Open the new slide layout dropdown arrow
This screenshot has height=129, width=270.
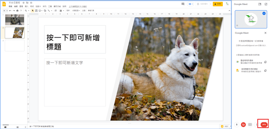(7, 11)
